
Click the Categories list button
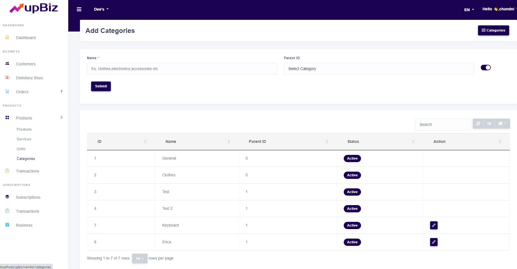[x=493, y=30]
